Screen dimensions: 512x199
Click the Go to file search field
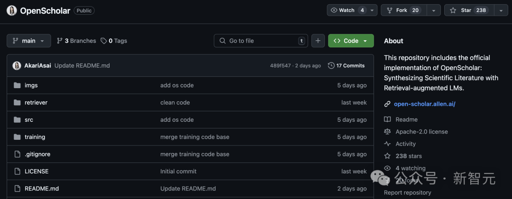point(261,41)
